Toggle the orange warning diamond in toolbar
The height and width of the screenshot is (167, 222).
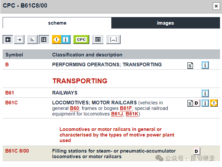tap(57, 40)
